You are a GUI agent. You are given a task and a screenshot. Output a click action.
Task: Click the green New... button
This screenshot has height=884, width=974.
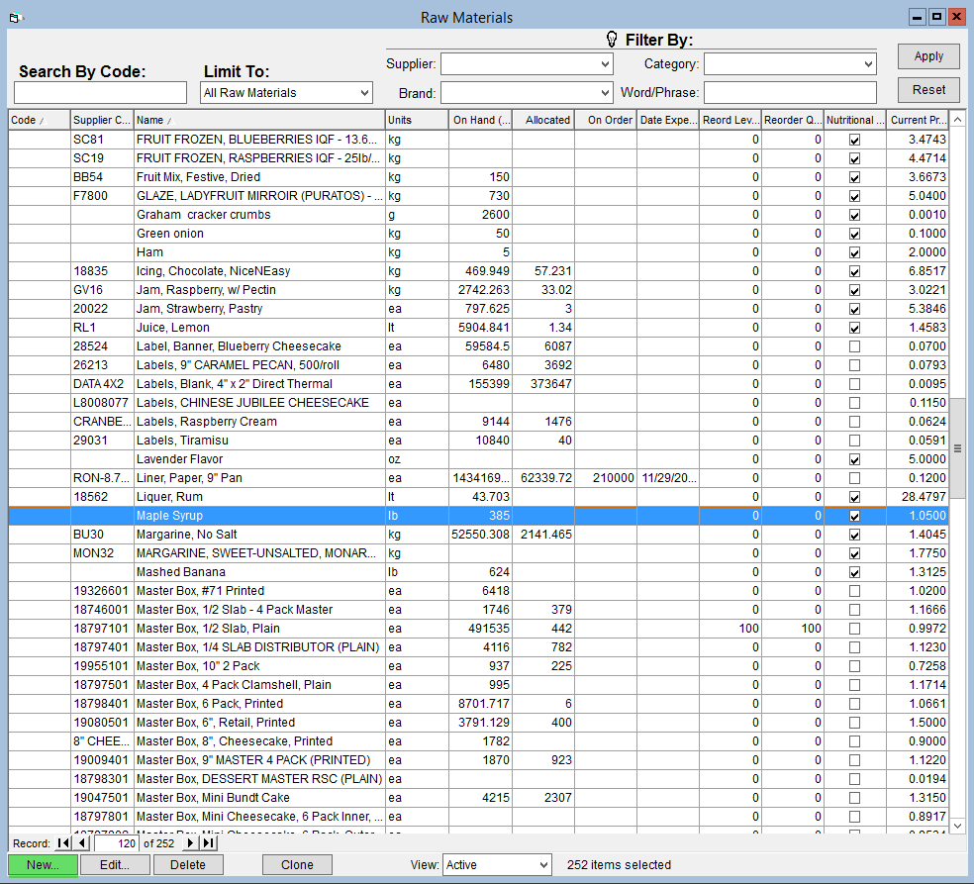[x=43, y=865]
